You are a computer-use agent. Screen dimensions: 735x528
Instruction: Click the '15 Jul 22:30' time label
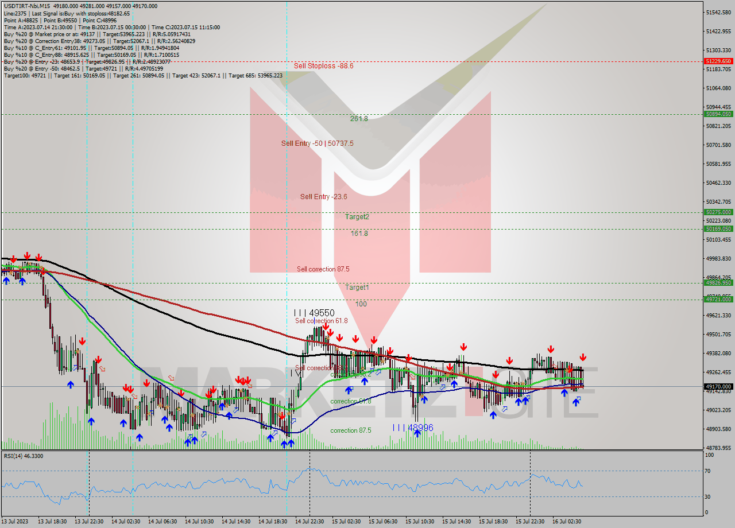click(x=530, y=522)
